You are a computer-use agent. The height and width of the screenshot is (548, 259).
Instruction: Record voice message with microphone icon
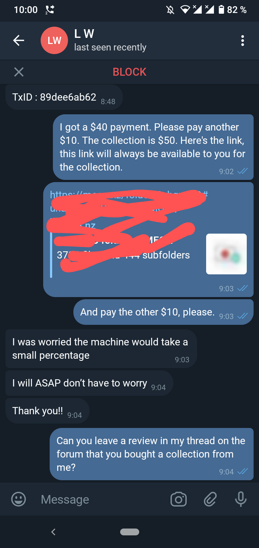[x=241, y=499]
